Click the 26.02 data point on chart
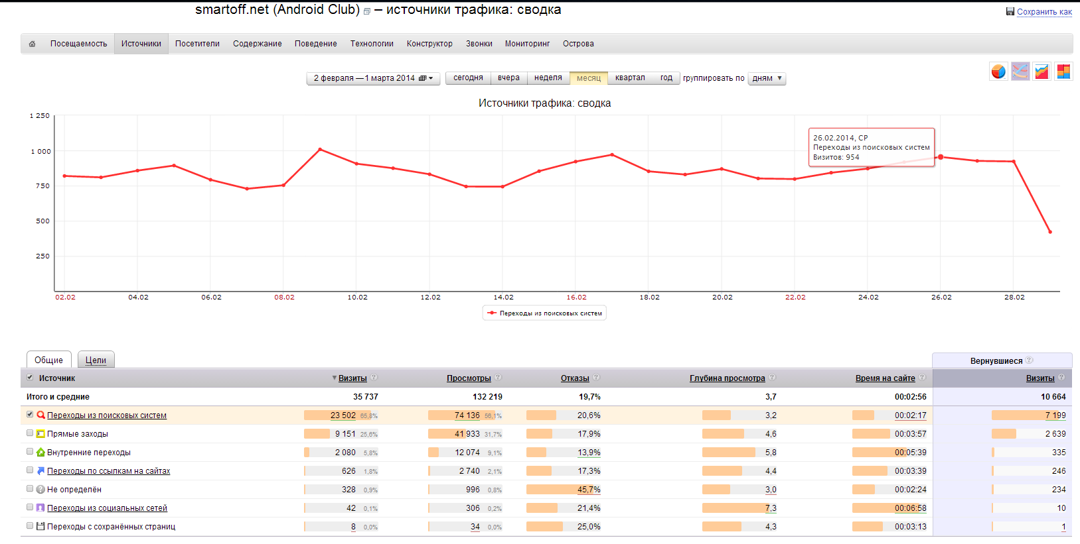The height and width of the screenshot is (544, 1080). (x=941, y=157)
